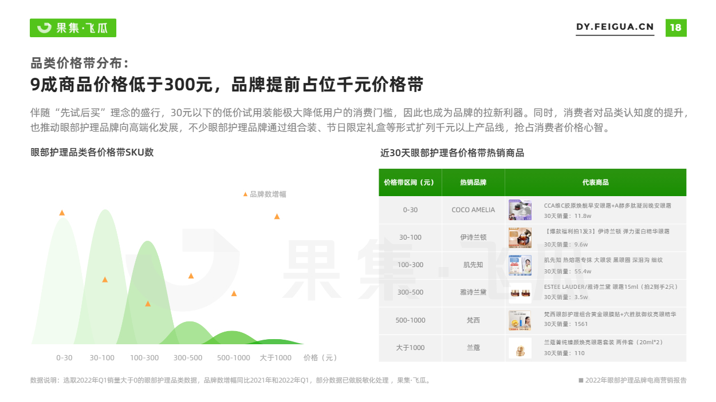Click the 品类价格带分布 section heading

point(80,63)
